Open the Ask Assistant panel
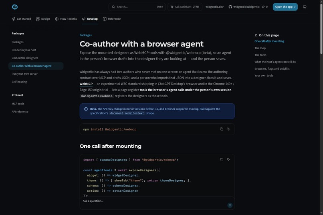Viewport: 323px width, 215px height. [185, 7]
